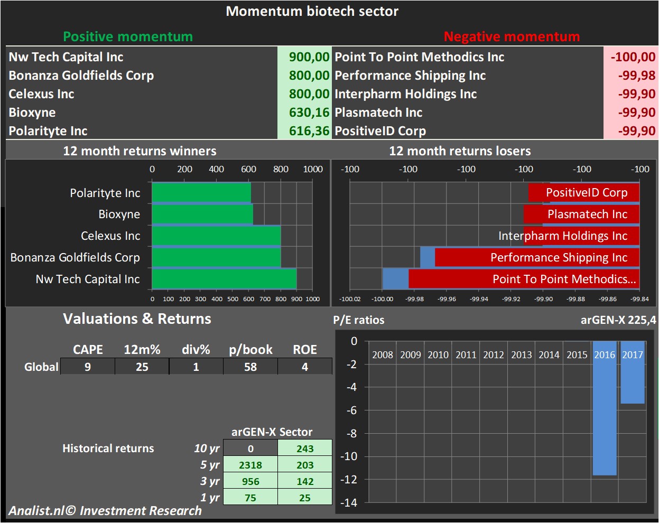Click the arGEN-X 5 yr return 2318
The width and height of the screenshot is (659, 523).
(x=250, y=465)
